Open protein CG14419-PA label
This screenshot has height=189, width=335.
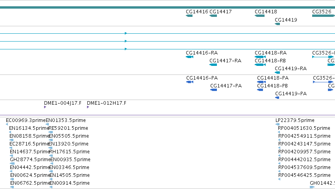291,94
